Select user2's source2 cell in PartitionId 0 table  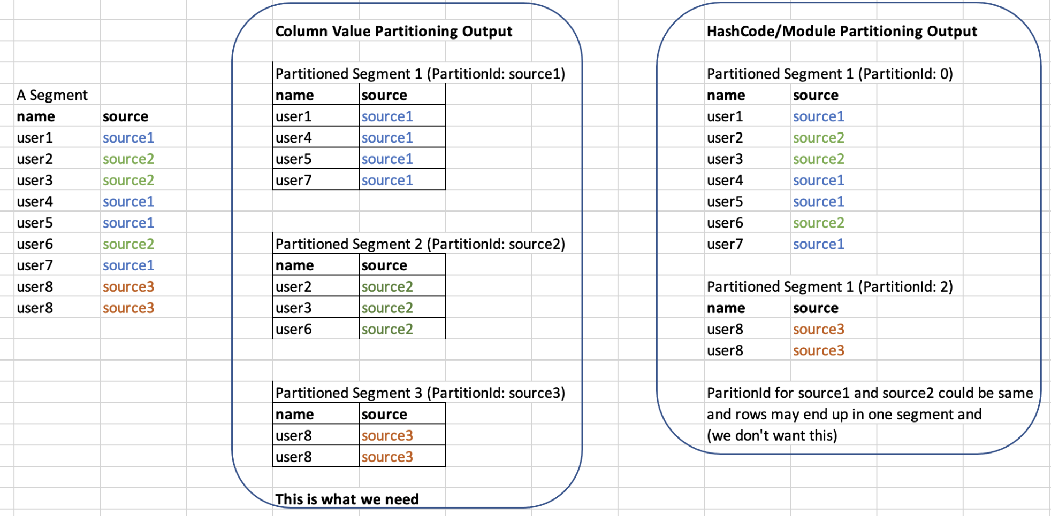(818, 138)
